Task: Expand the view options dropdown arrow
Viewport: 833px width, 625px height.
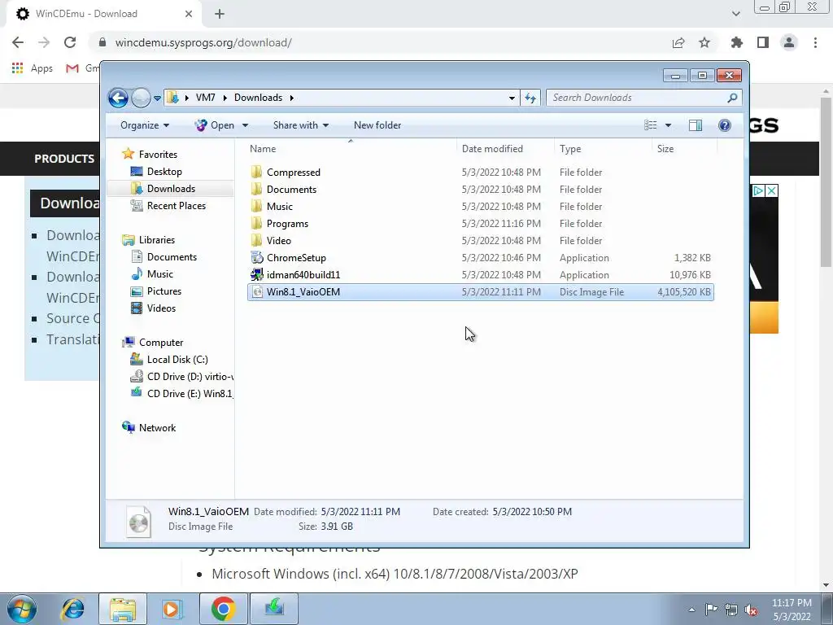Action: coord(669,125)
